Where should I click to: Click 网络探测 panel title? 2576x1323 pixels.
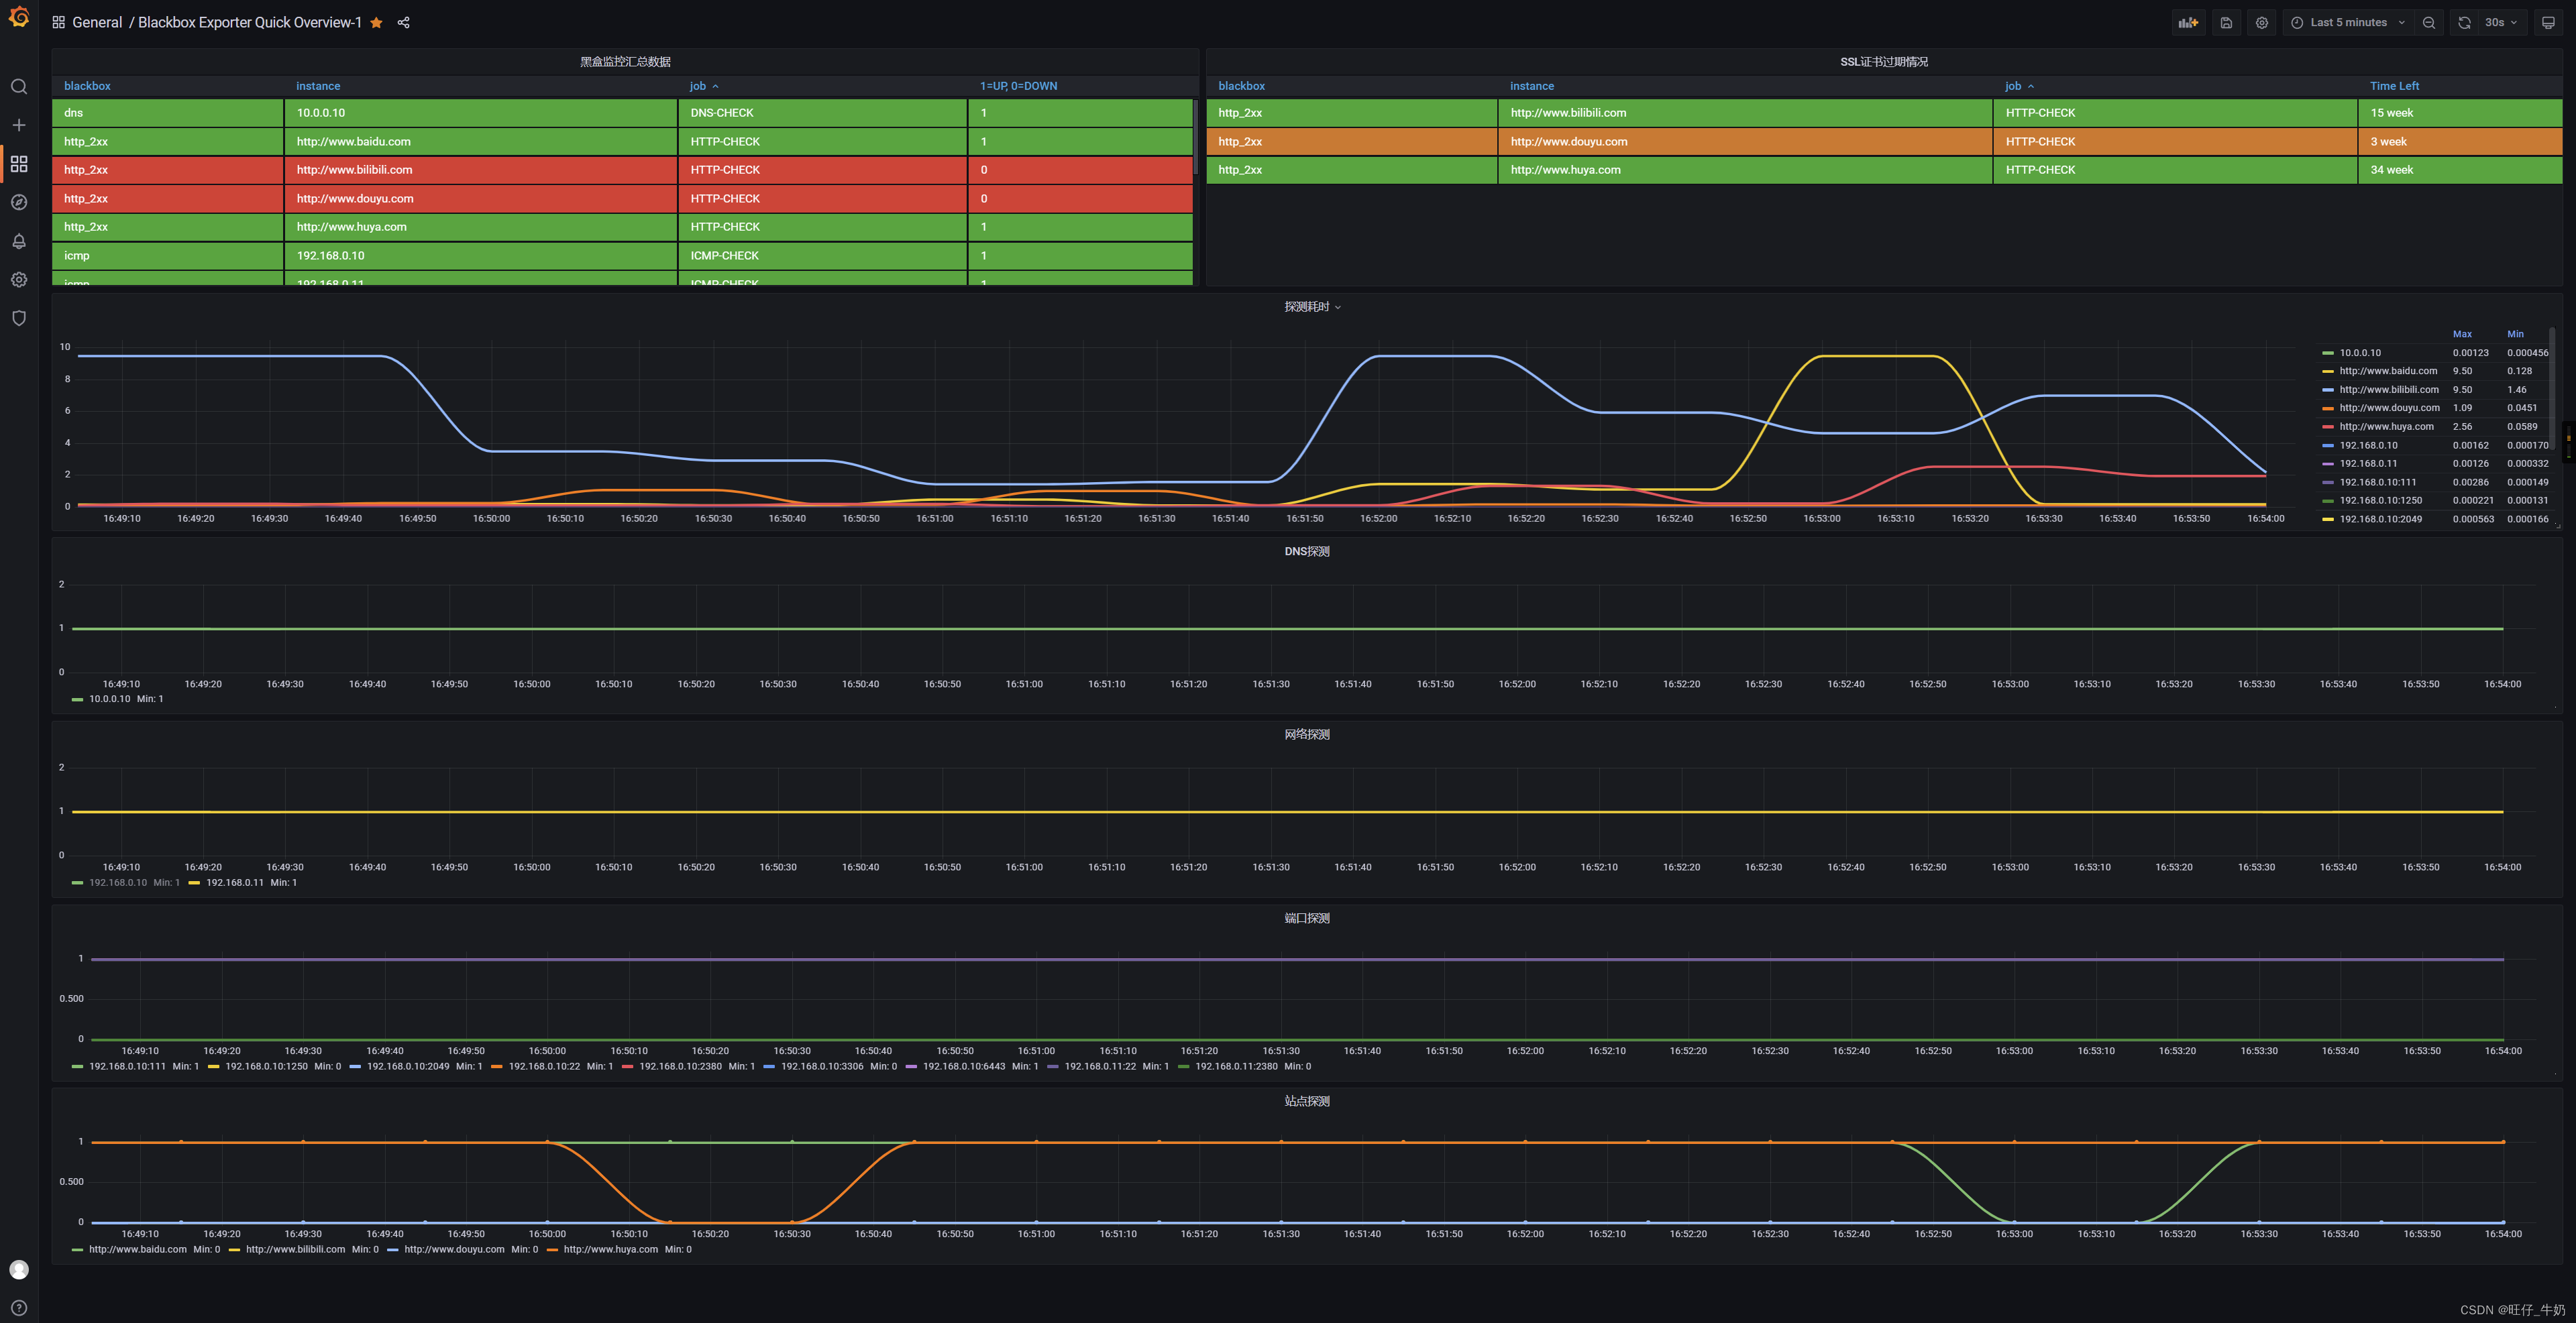(1307, 734)
